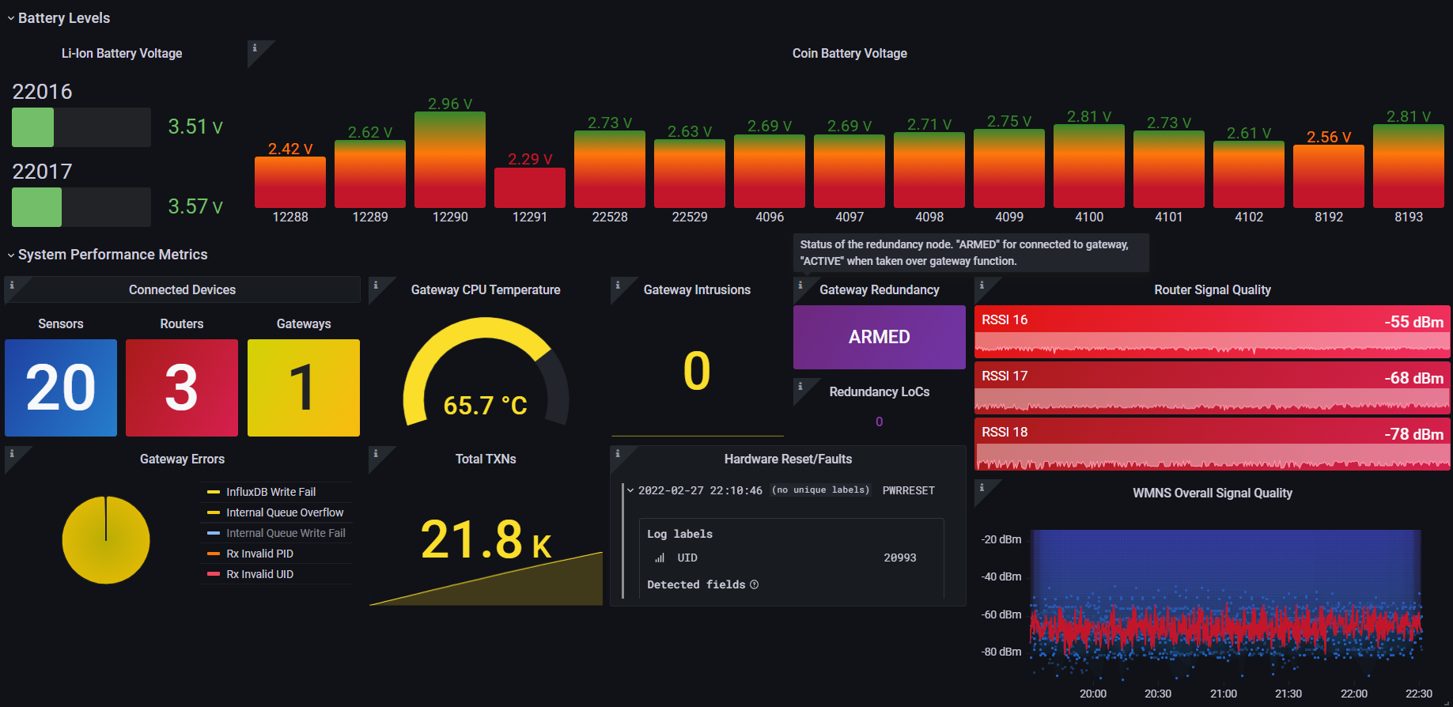Click the Gateway Intrusions value 0
The image size is (1453, 707).
point(697,371)
